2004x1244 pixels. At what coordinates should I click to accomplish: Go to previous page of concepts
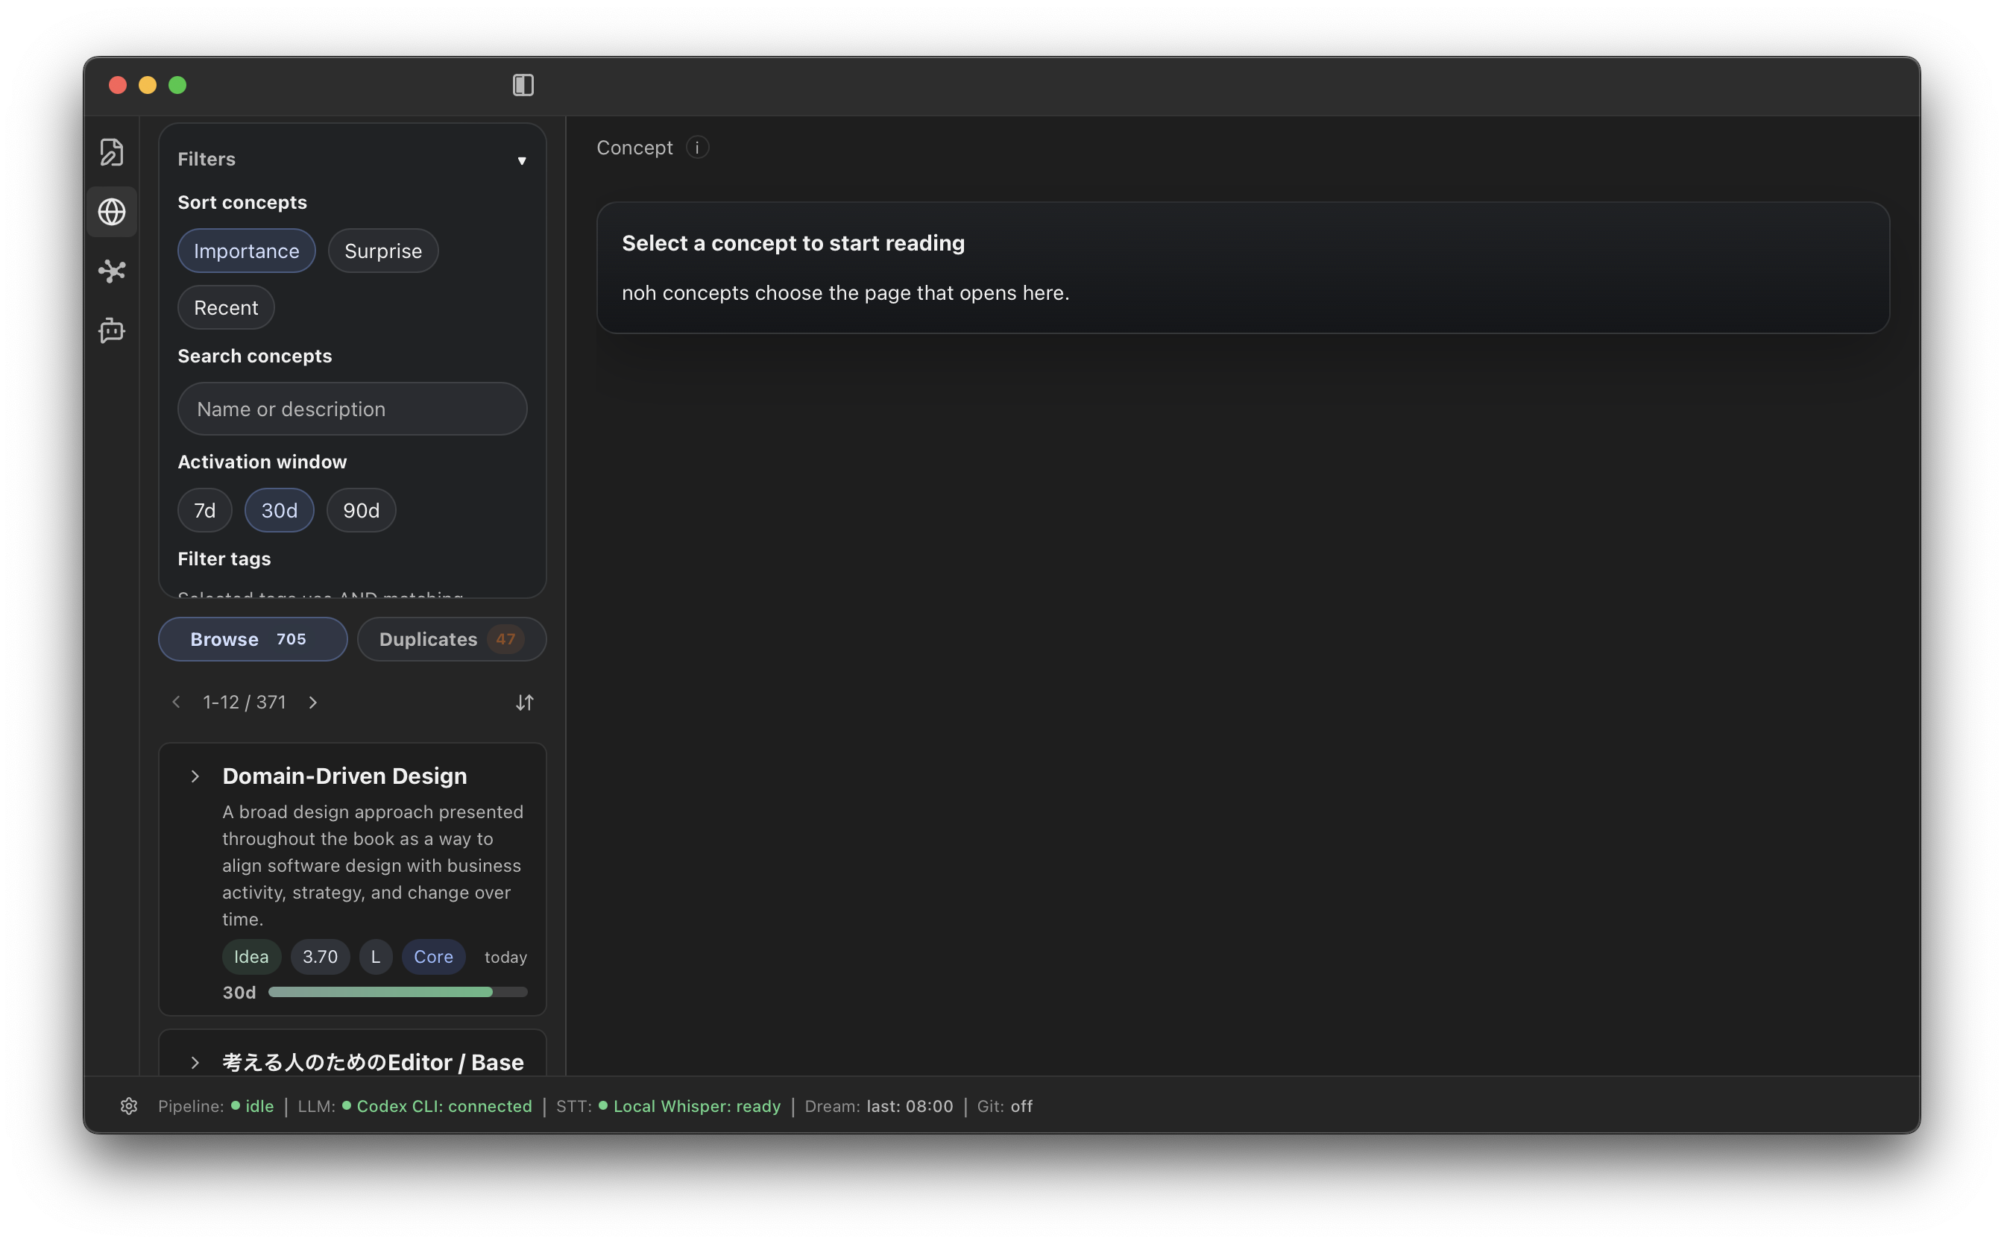click(x=176, y=702)
